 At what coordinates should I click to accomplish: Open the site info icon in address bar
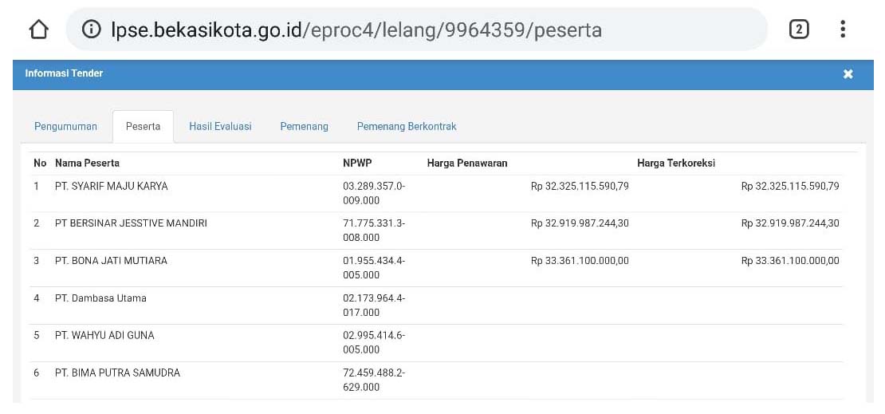click(x=92, y=30)
